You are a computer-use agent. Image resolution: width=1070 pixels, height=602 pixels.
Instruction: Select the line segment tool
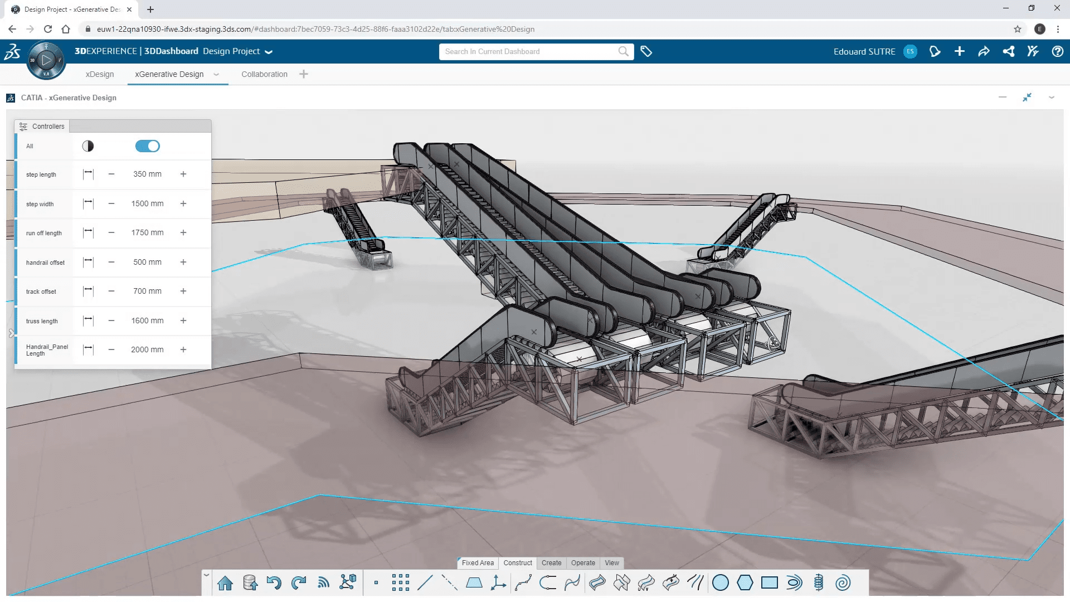(x=424, y=582)
